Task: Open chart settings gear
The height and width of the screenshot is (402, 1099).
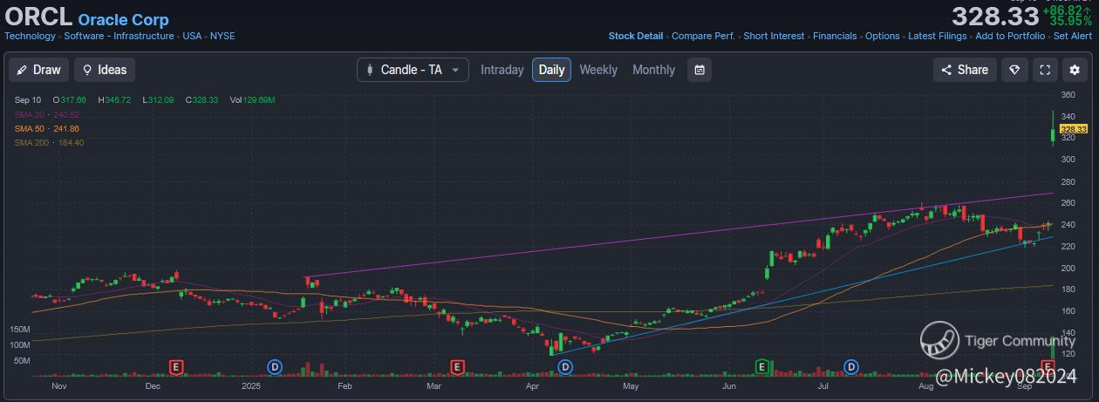Action: coord(1075,70)
